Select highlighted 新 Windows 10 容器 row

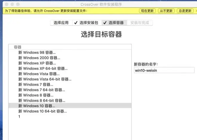click(70, 106)
